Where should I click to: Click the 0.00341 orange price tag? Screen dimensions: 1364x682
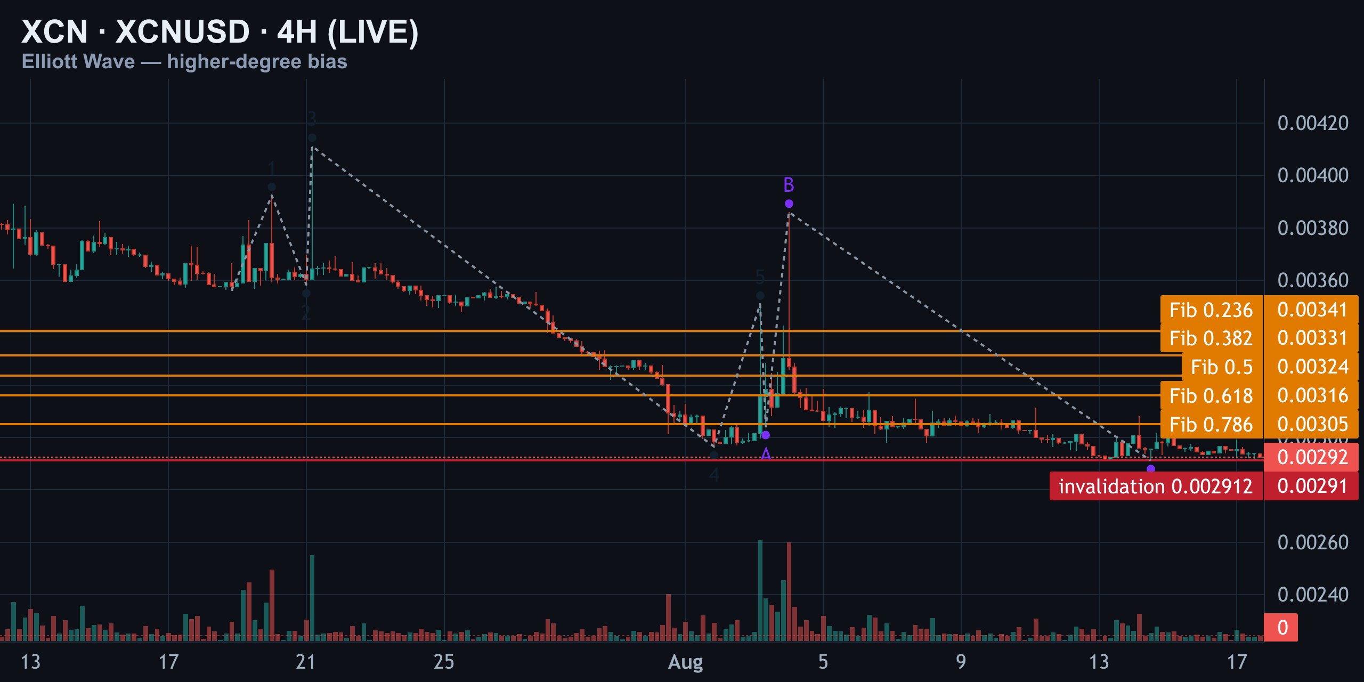coord(1311,310)
